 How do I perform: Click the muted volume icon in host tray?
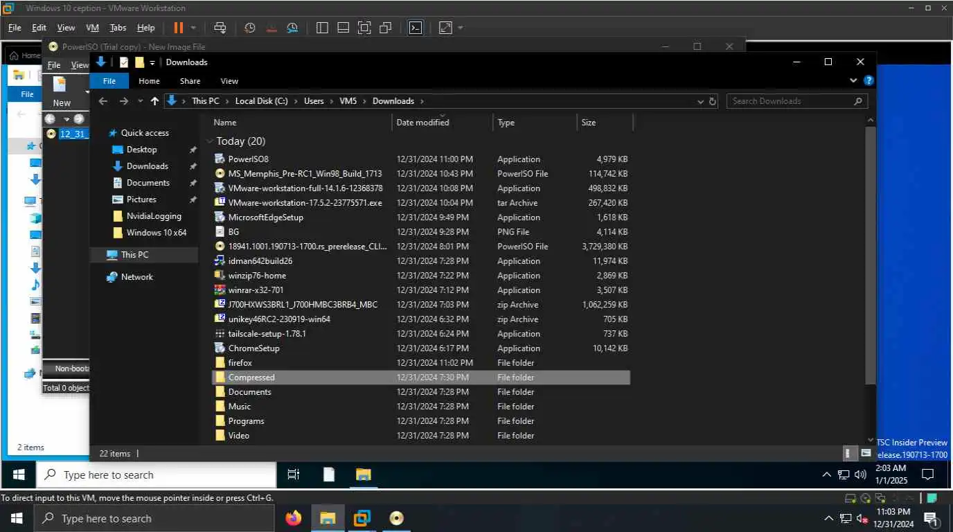[x=863, y=518]
